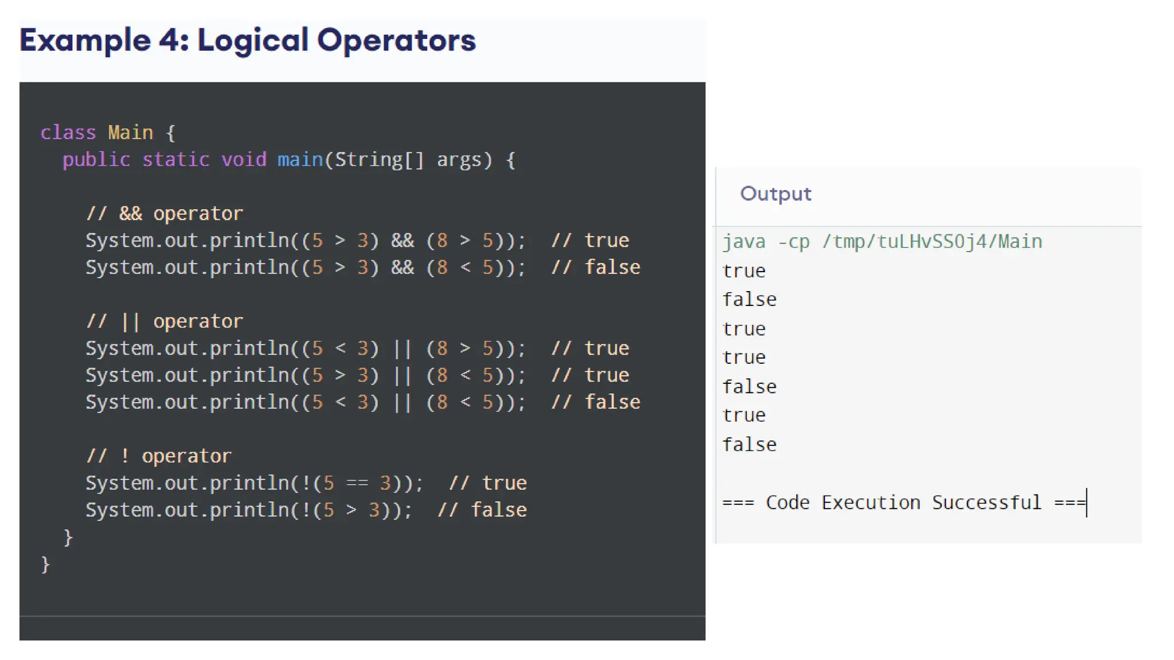
Task: Click the Output panel label
Action: [x=775, y=194]
